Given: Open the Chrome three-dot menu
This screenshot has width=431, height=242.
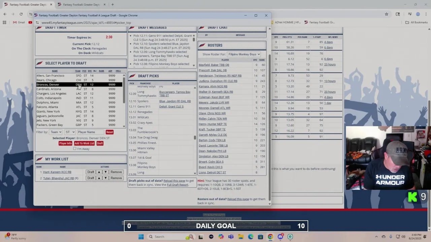Looking at the screenshot, I should (x=426, y=14).
